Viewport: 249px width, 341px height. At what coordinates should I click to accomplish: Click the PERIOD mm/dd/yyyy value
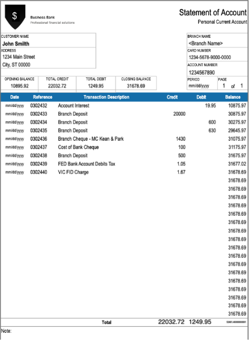[x=199, y=86]
